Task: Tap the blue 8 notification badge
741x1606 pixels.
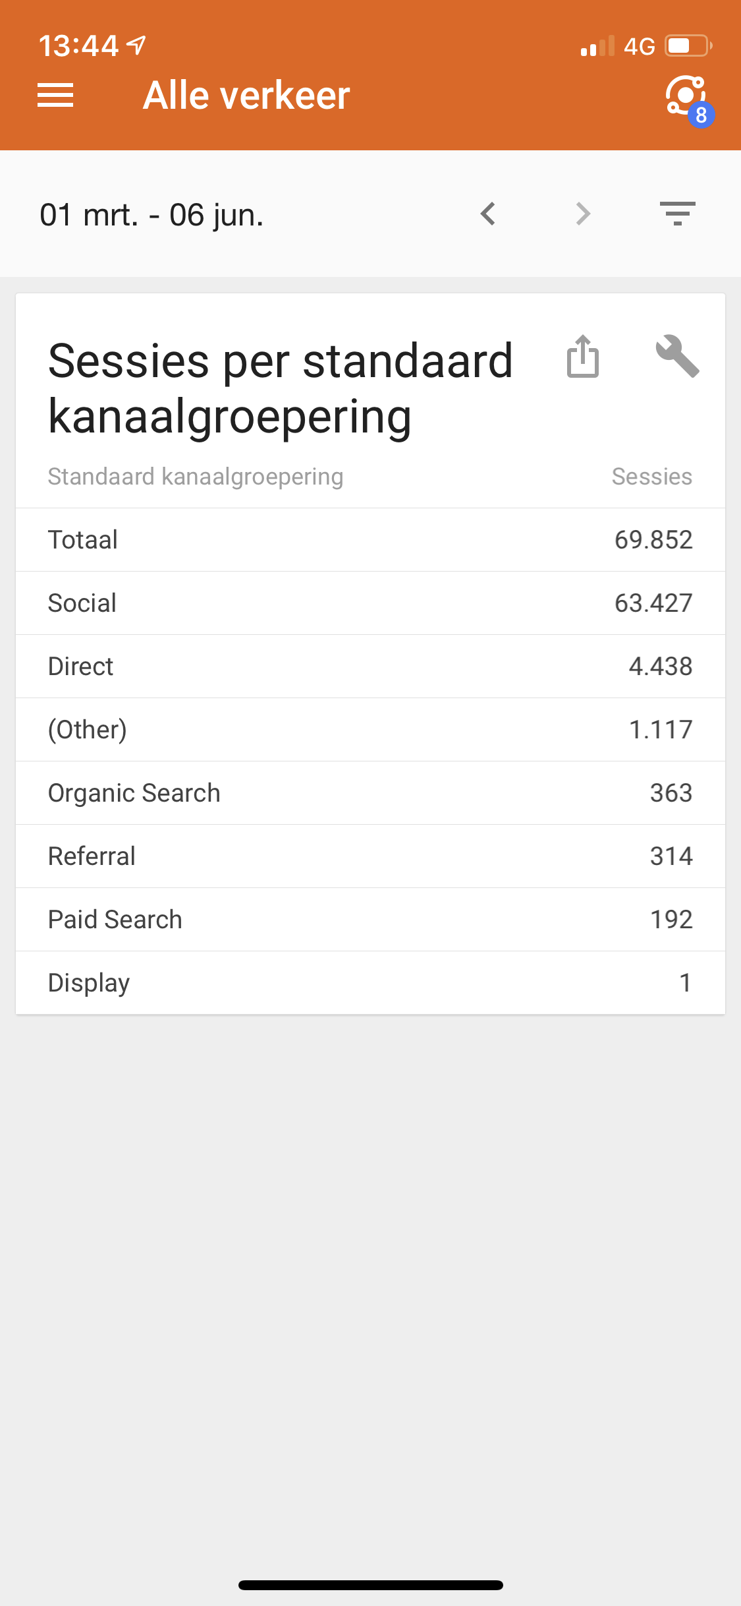Action: [x=701, y=115]
